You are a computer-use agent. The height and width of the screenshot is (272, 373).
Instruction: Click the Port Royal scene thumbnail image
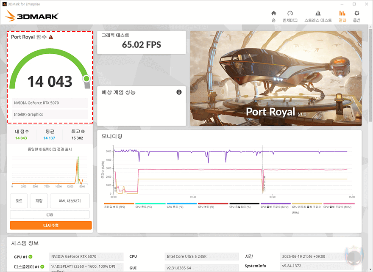tap(276, 78)
